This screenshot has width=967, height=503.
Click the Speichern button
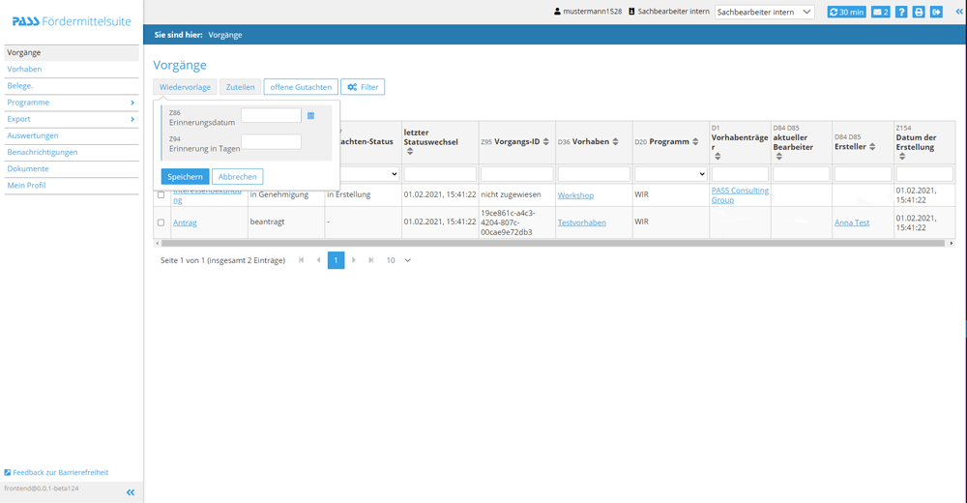[x=185, y=176]
